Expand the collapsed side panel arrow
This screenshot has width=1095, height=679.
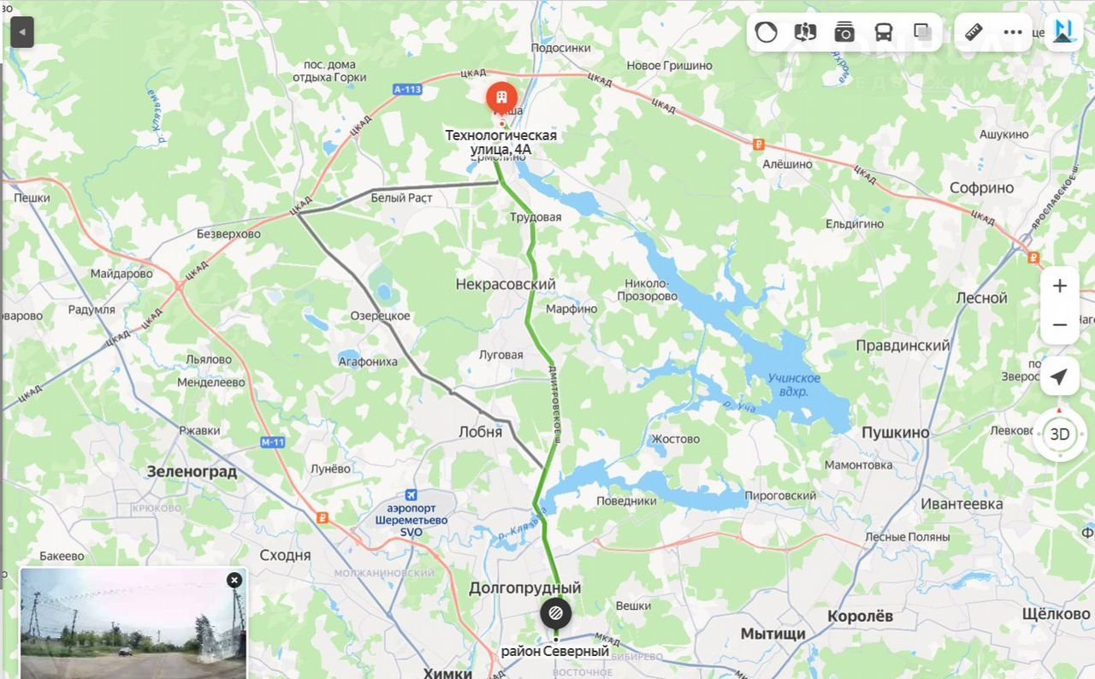[x=22, y=33]
